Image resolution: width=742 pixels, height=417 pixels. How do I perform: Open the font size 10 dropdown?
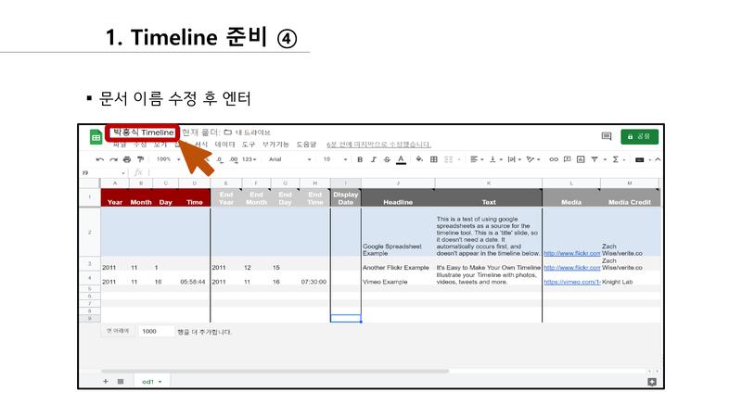(335, 159)
